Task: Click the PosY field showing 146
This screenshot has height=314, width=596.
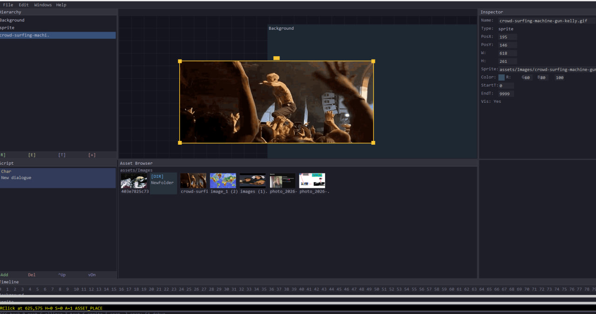Action: click(508, 45)
